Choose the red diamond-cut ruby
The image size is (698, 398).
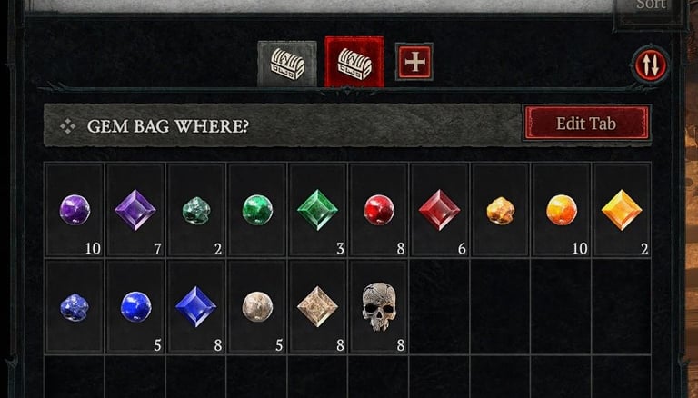point(439,210)
